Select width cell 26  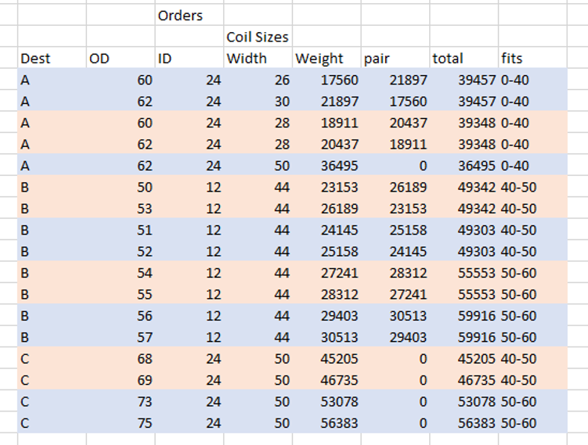(x=258, y=80)
